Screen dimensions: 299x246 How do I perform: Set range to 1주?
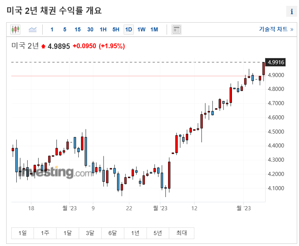coord(45,233)
